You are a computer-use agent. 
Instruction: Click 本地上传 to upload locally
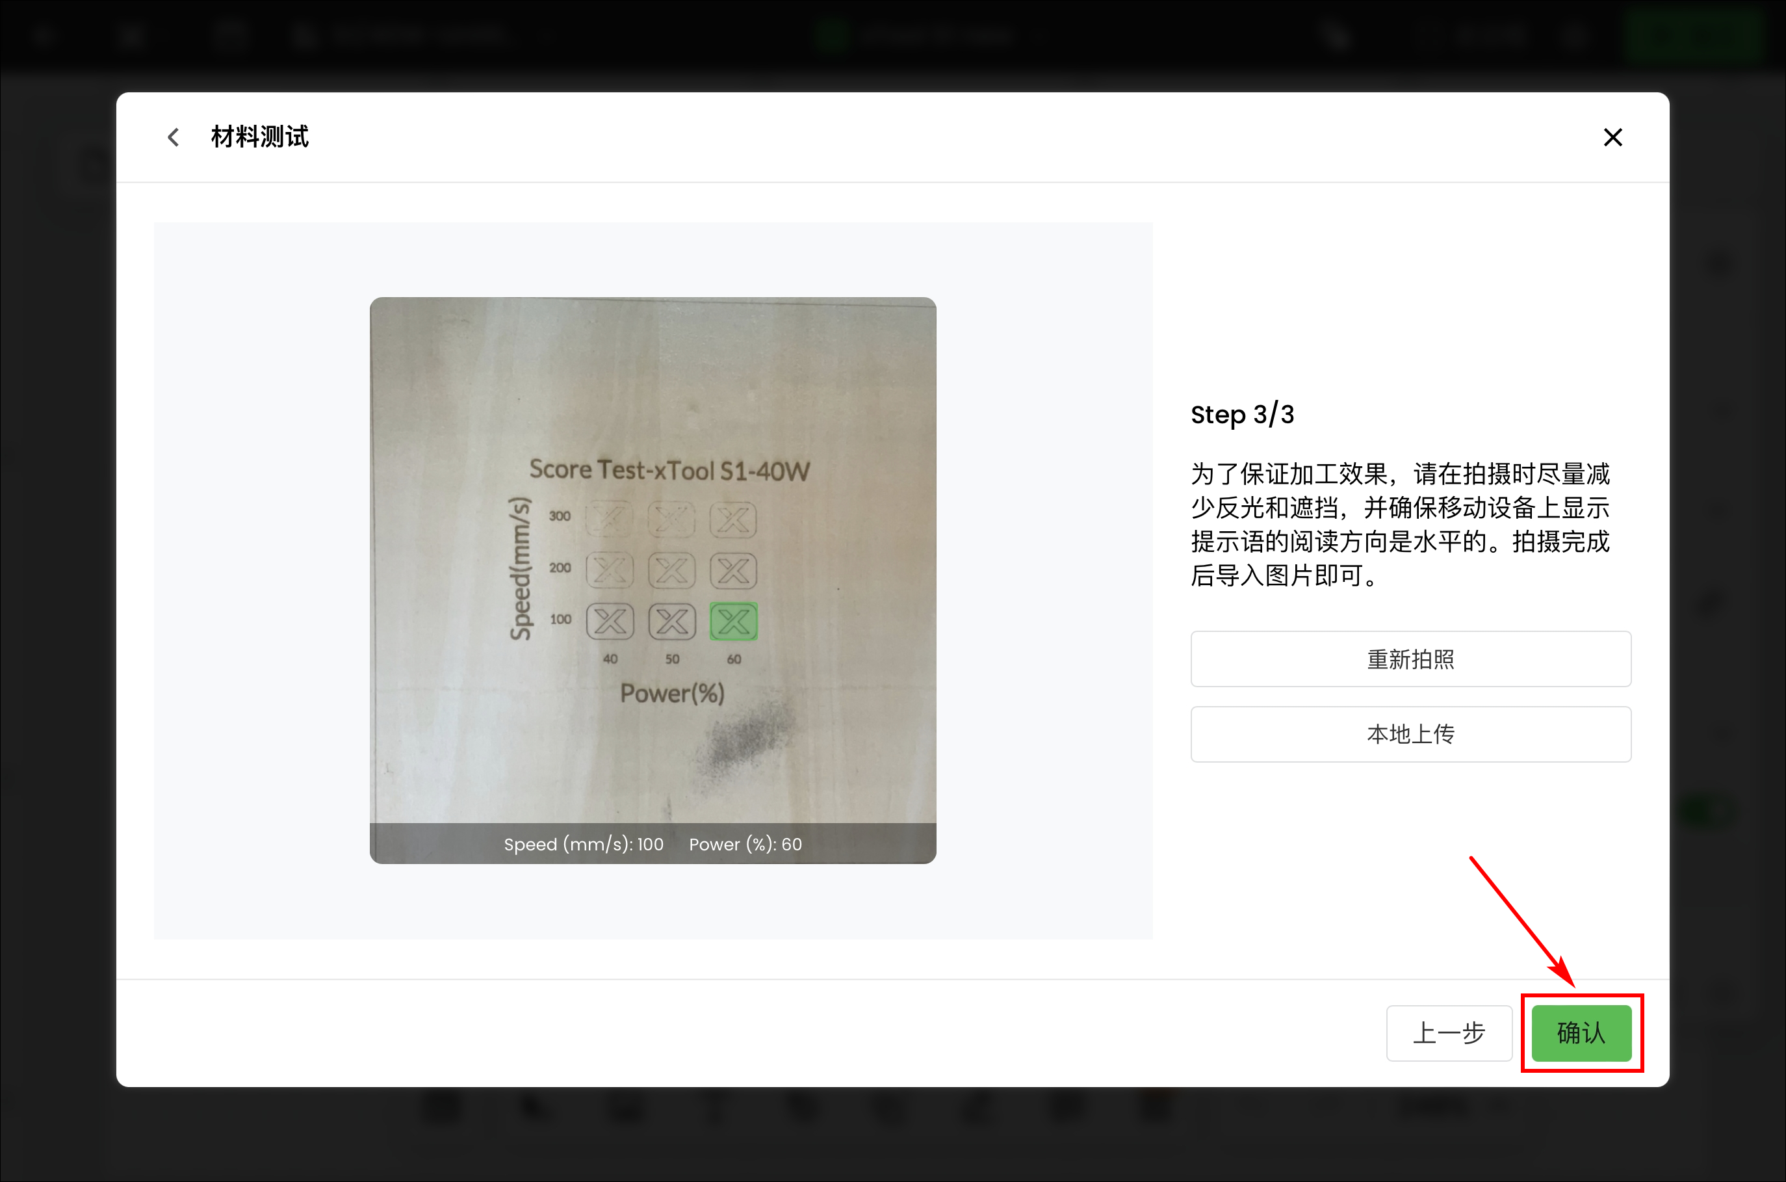1411,734
